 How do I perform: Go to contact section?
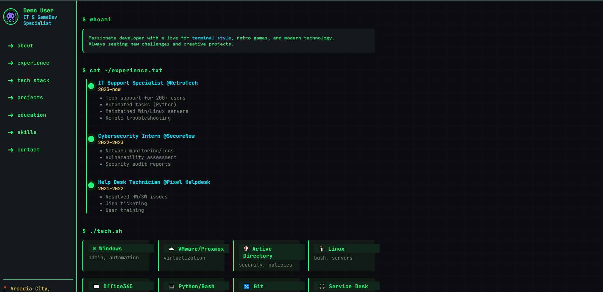(29, 150)
